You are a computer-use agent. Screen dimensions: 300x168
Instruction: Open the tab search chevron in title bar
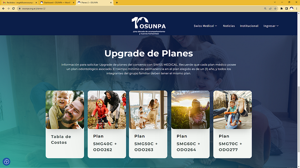[x=275, y=2]
